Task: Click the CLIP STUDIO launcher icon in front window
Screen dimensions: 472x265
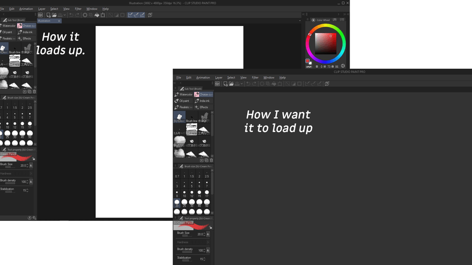Action: pyautogui.click(x=217, y=84)
